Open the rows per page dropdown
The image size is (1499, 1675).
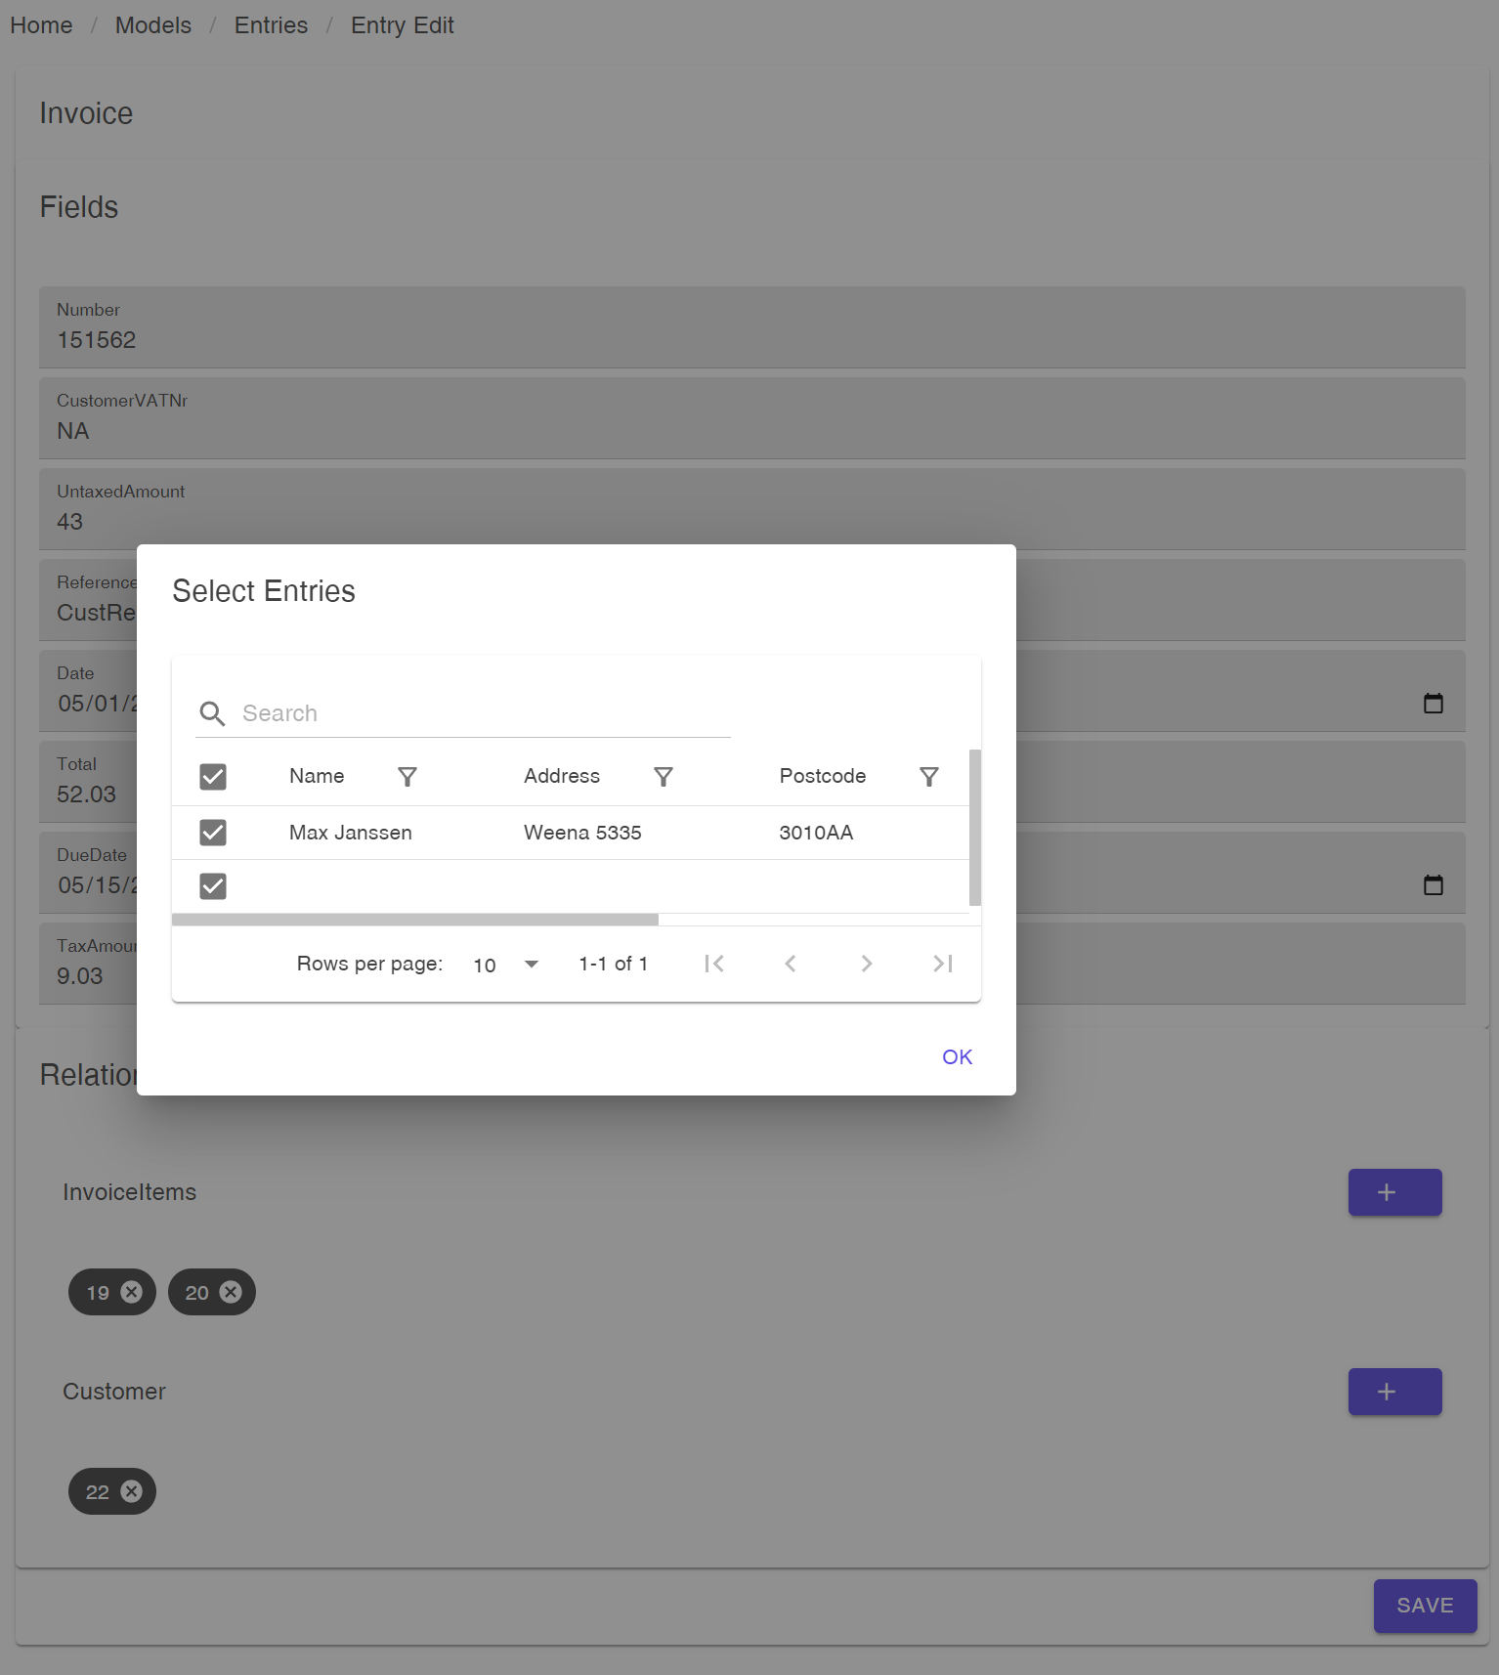(x=506, y=965)
